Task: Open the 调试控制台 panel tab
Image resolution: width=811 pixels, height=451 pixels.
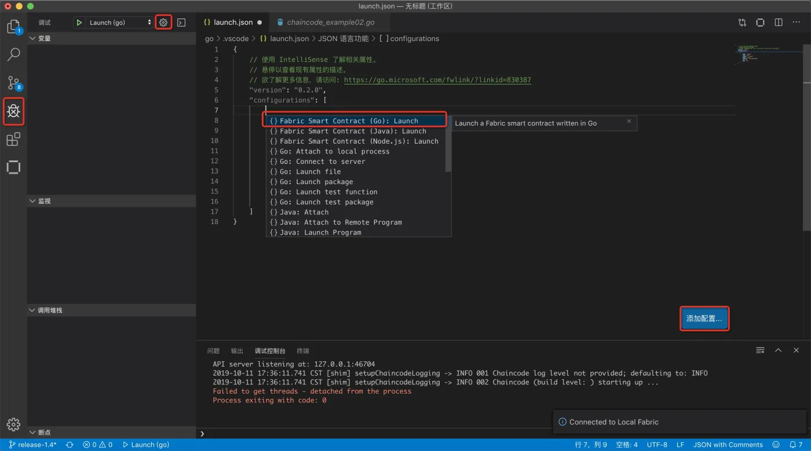Action: (270, 351)
